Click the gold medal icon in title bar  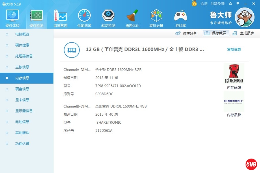point(194,3)
